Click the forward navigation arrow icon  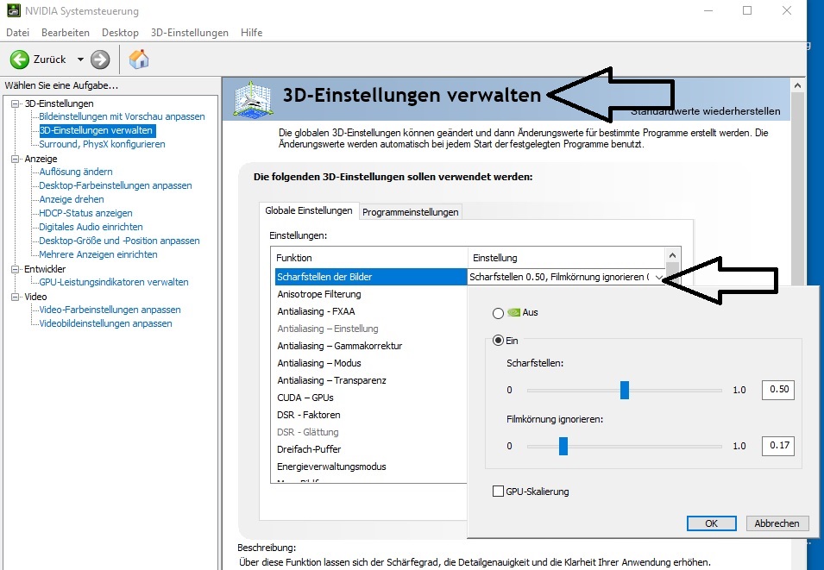(99, 59)
